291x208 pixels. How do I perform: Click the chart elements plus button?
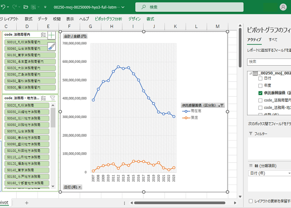click(x=52, y=35)
